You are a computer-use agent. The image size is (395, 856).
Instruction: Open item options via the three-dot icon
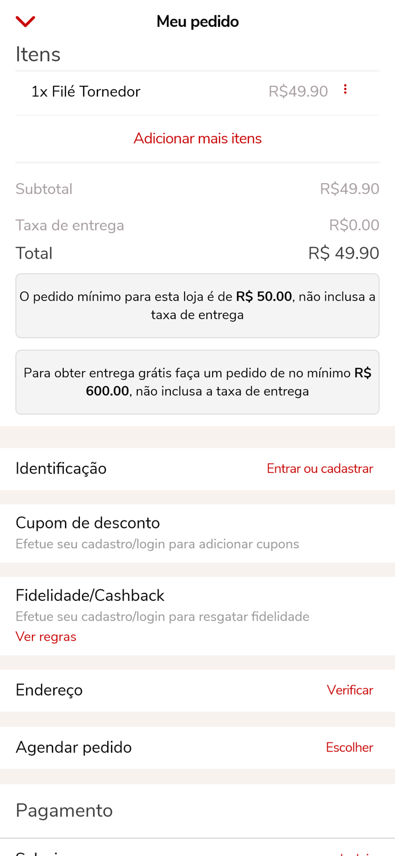pyautogui.click(x=345, y=88)
